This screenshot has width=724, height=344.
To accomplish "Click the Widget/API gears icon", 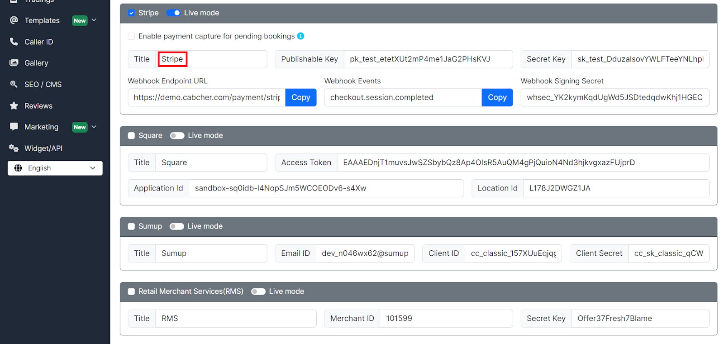I will pyautogui.click(x=14, y=148).
